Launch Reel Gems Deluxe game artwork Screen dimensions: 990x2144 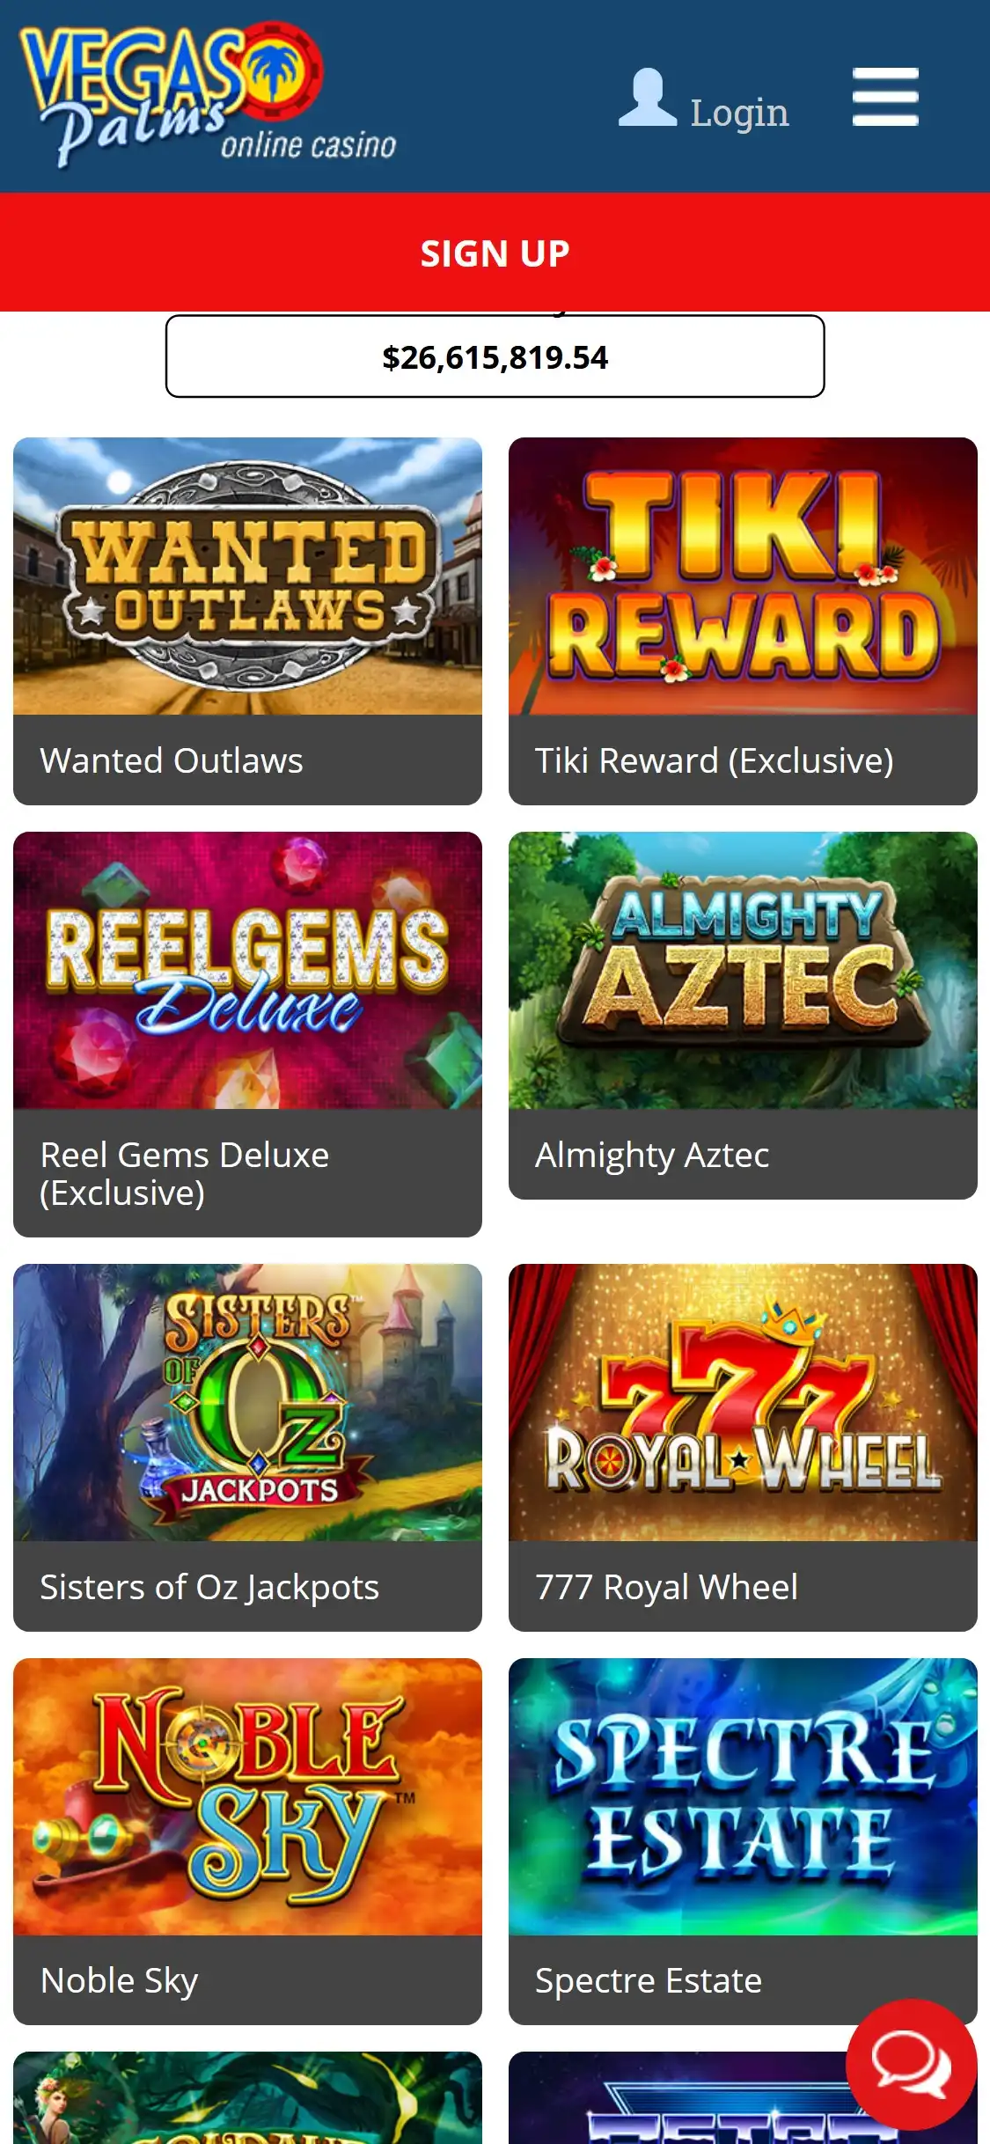pyautogui.click(x=247, y=970)
